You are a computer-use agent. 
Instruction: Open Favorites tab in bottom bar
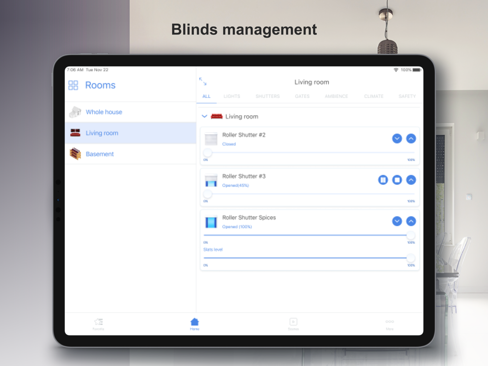coord(99,324)
